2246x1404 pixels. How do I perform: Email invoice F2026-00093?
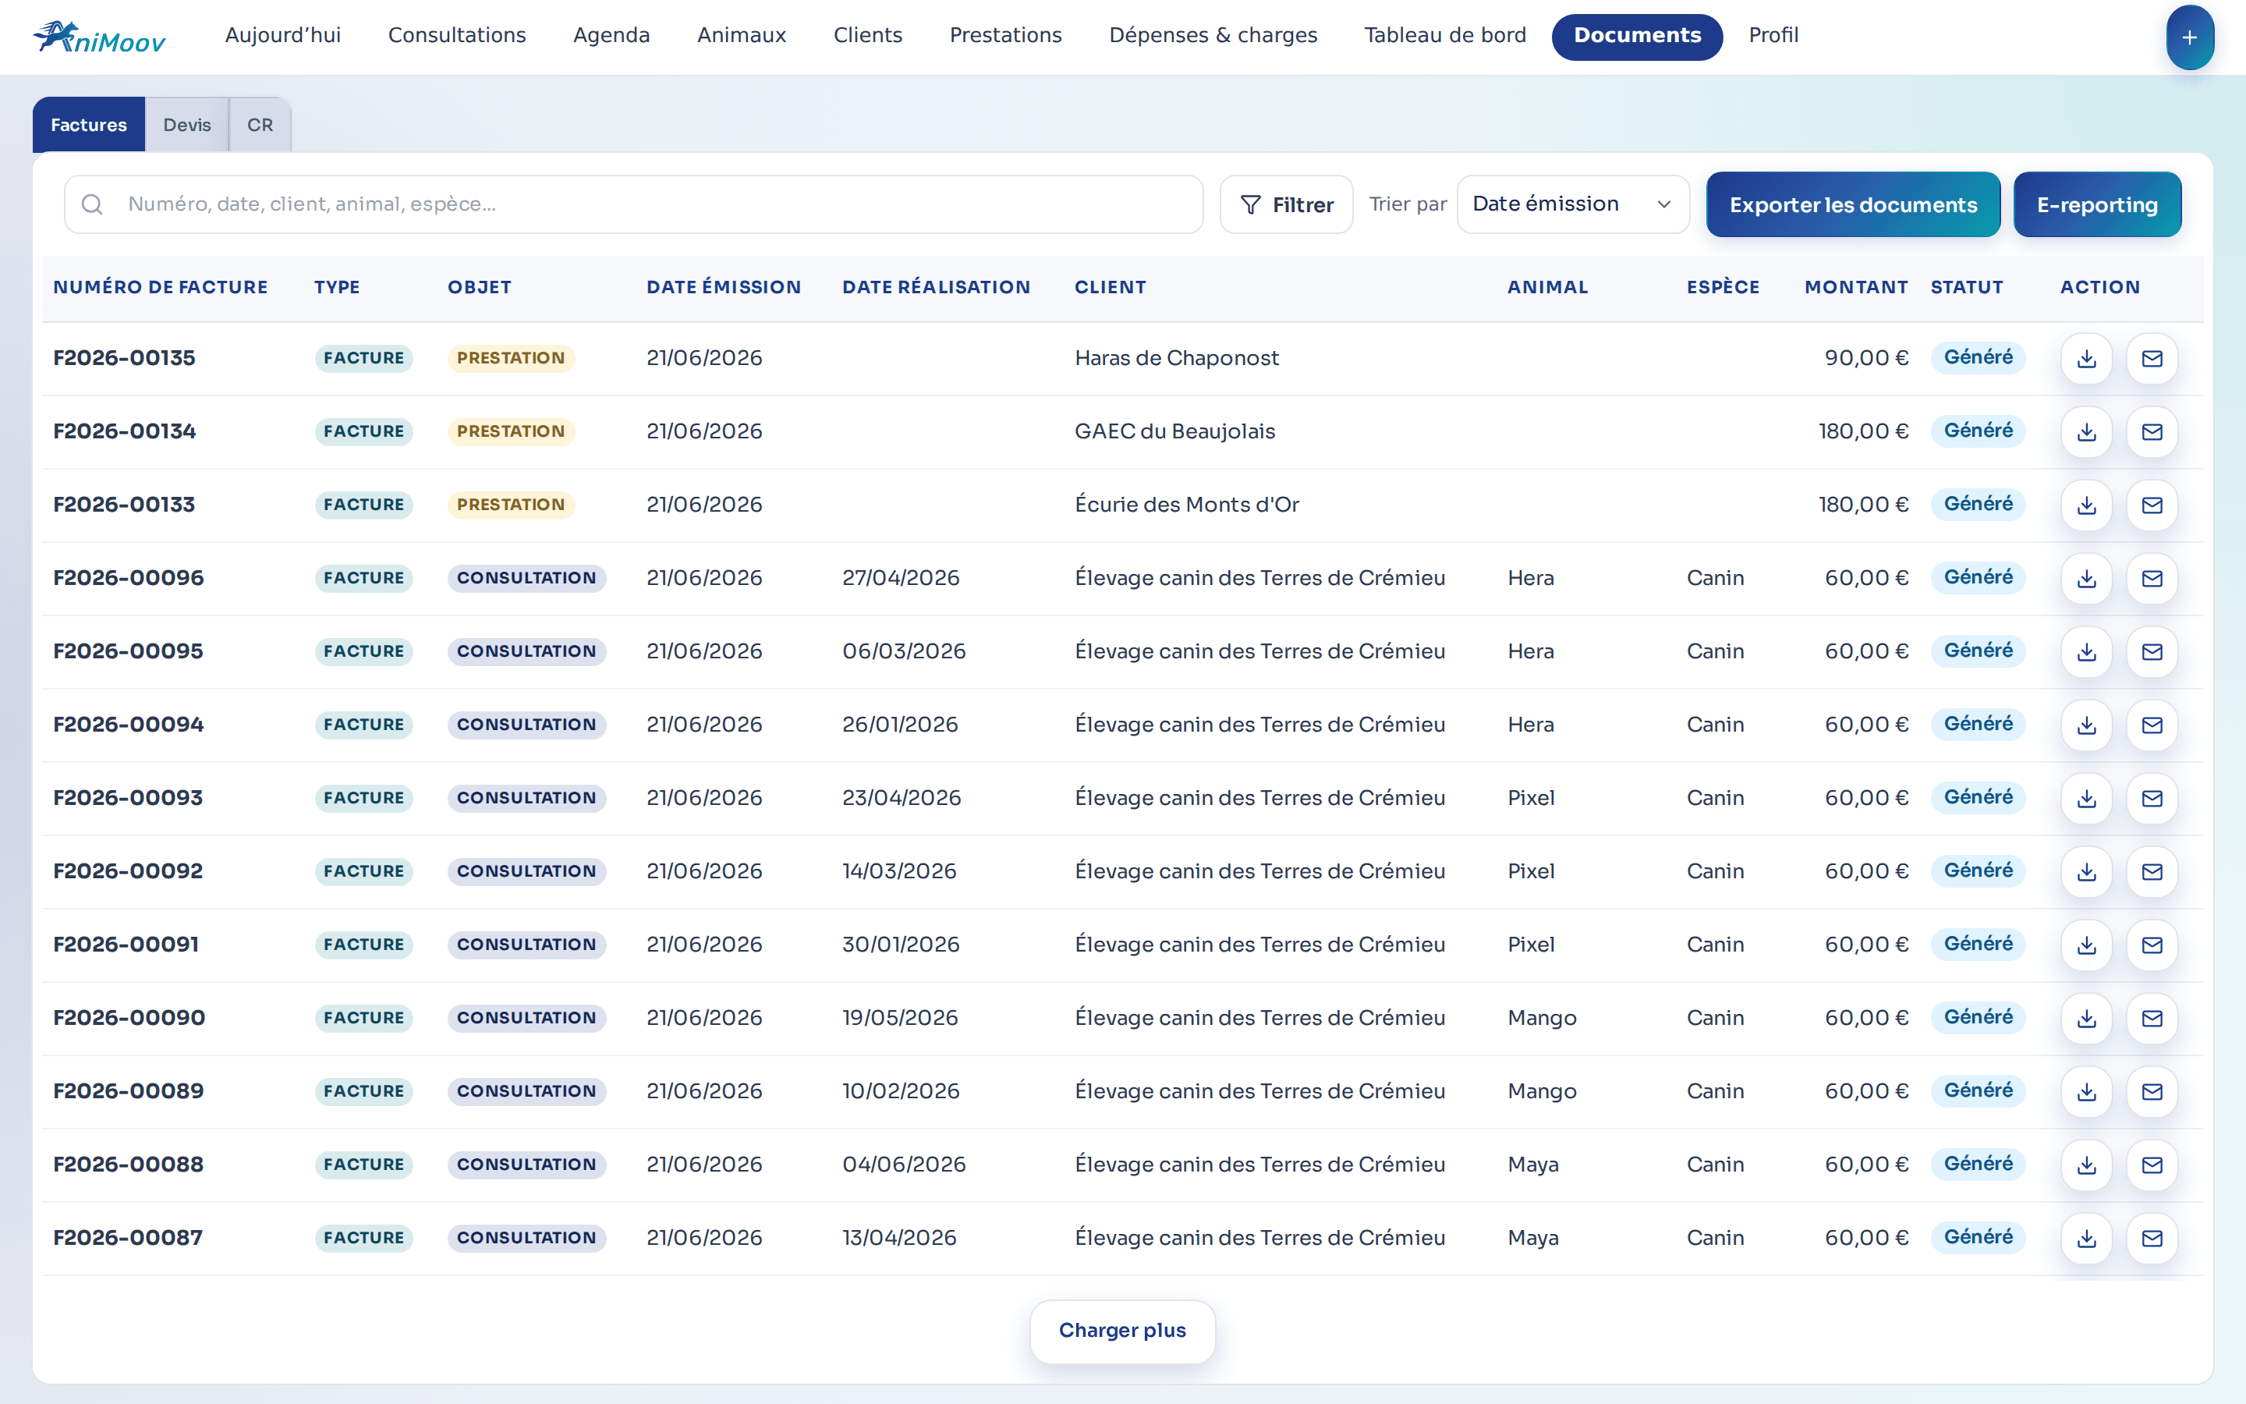pyautogui.click(x=2152, y=799)
